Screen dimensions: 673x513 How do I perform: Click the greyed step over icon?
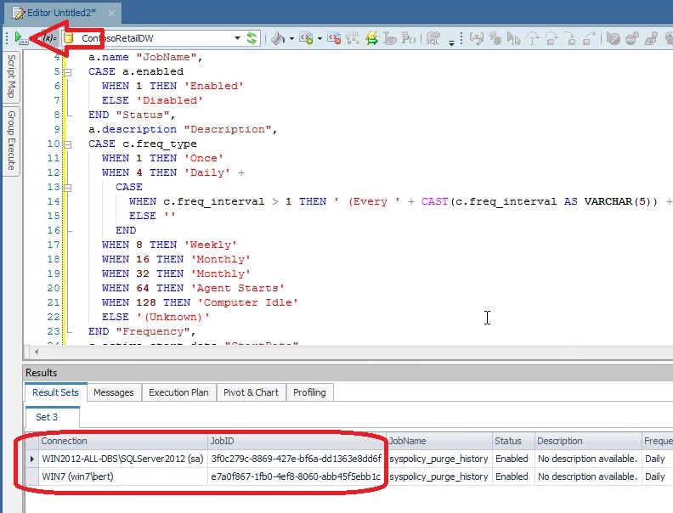551,38
